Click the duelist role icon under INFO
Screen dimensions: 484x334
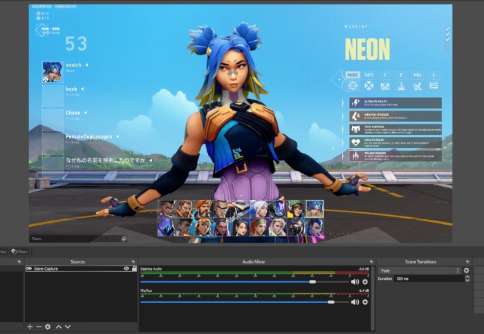(369, 86)
